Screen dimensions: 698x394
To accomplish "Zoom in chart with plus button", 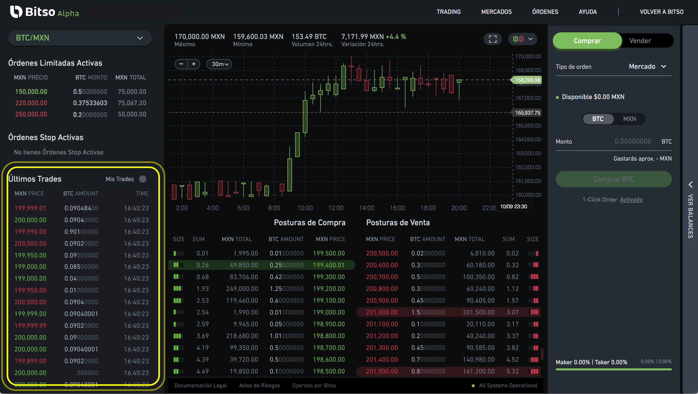I will pyautogui.click(x=194, y=64).
